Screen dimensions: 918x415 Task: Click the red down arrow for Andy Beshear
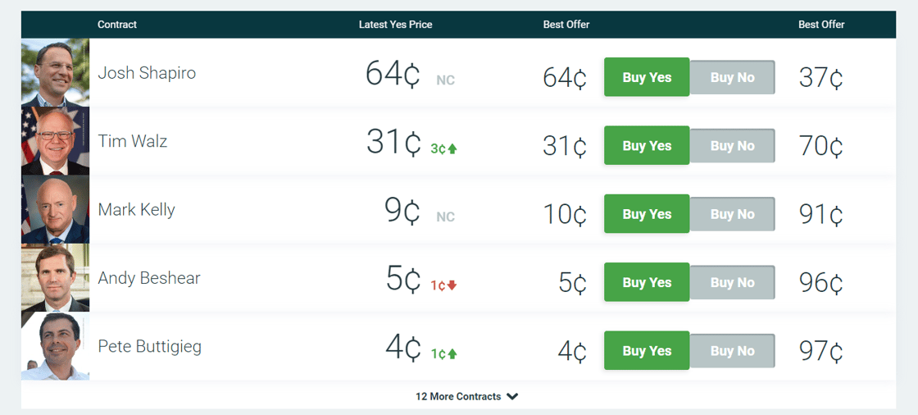[452, 285]
